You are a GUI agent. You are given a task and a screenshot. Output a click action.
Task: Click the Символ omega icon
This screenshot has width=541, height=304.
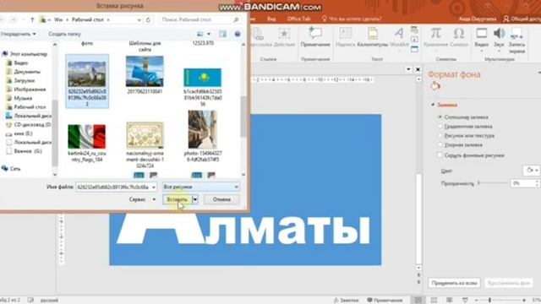tap(459, 34)
